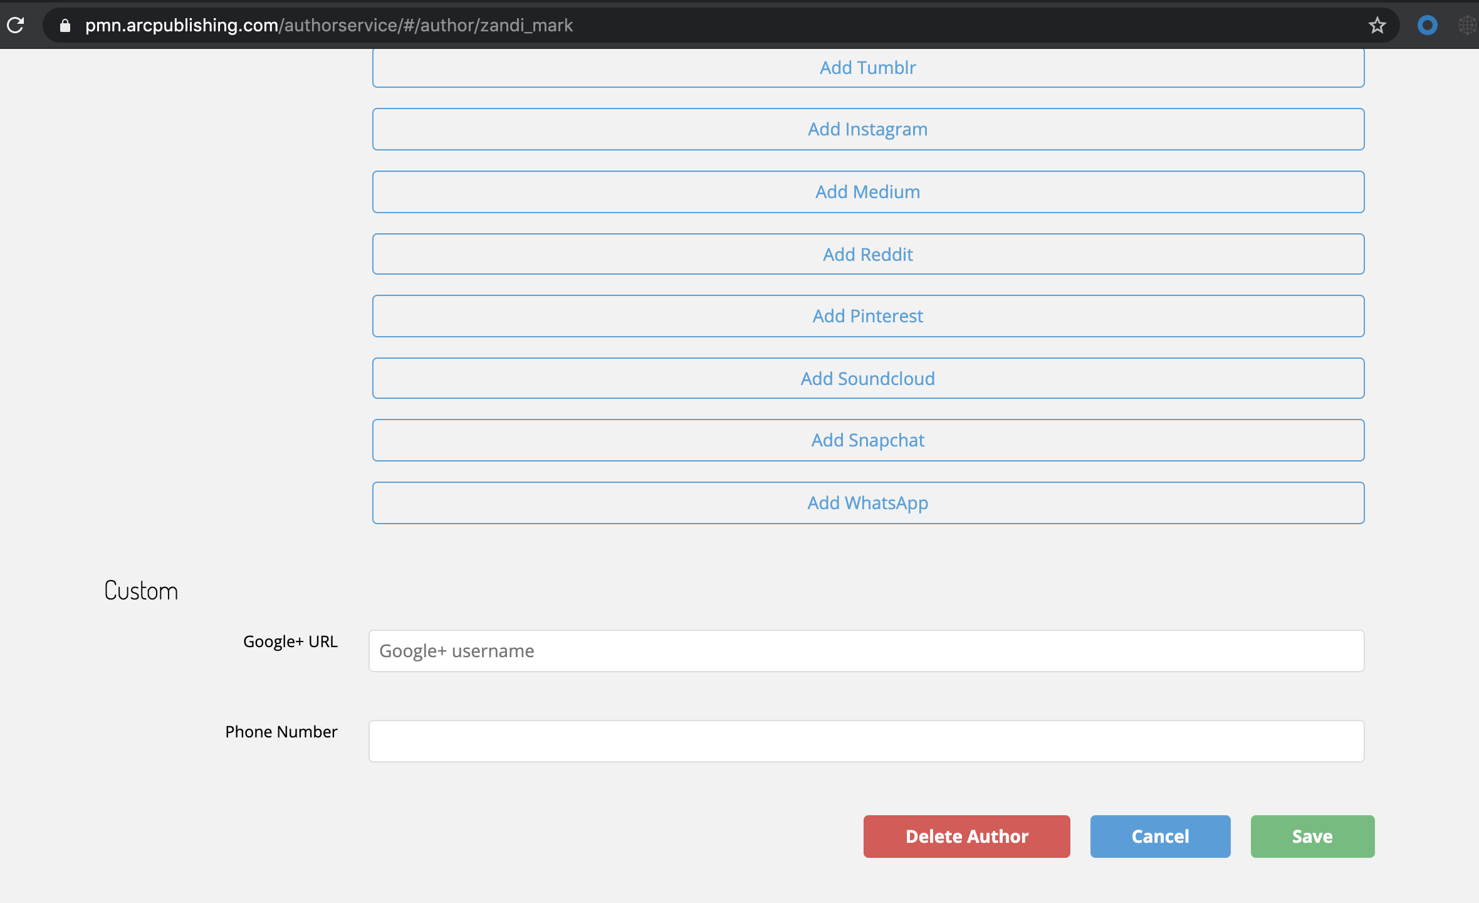Click the Custom section heading
The image size is (1479, 903).
tap(141, 591)
